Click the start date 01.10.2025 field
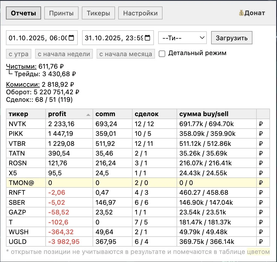 42,38
